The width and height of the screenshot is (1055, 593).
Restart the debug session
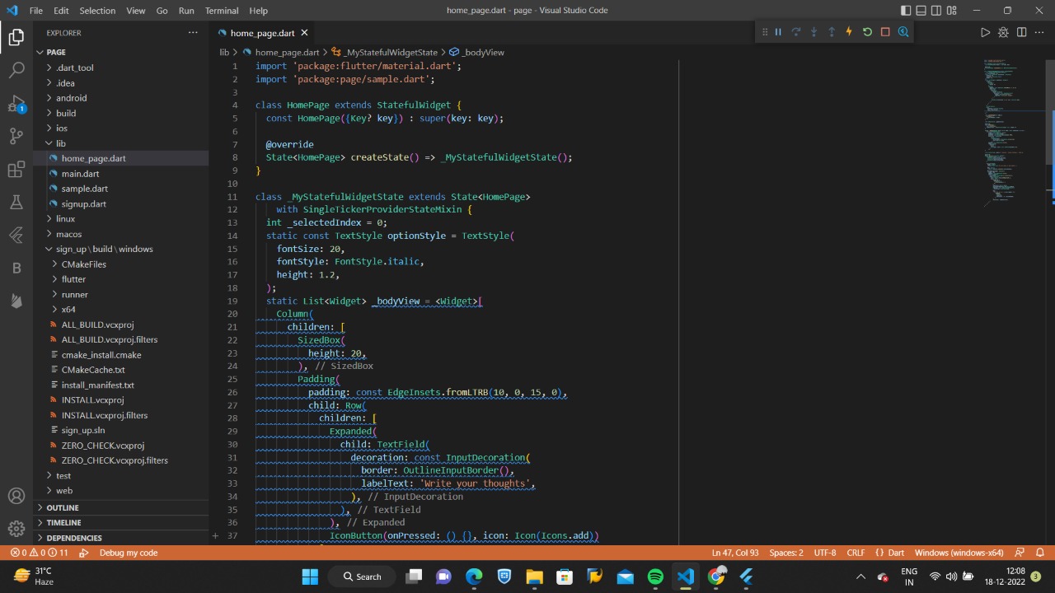pos(867,32)
